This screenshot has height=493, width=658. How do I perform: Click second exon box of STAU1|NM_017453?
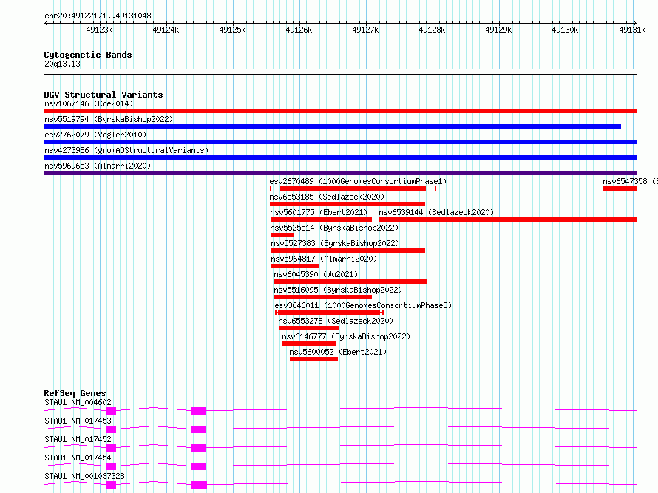(199, 429)
